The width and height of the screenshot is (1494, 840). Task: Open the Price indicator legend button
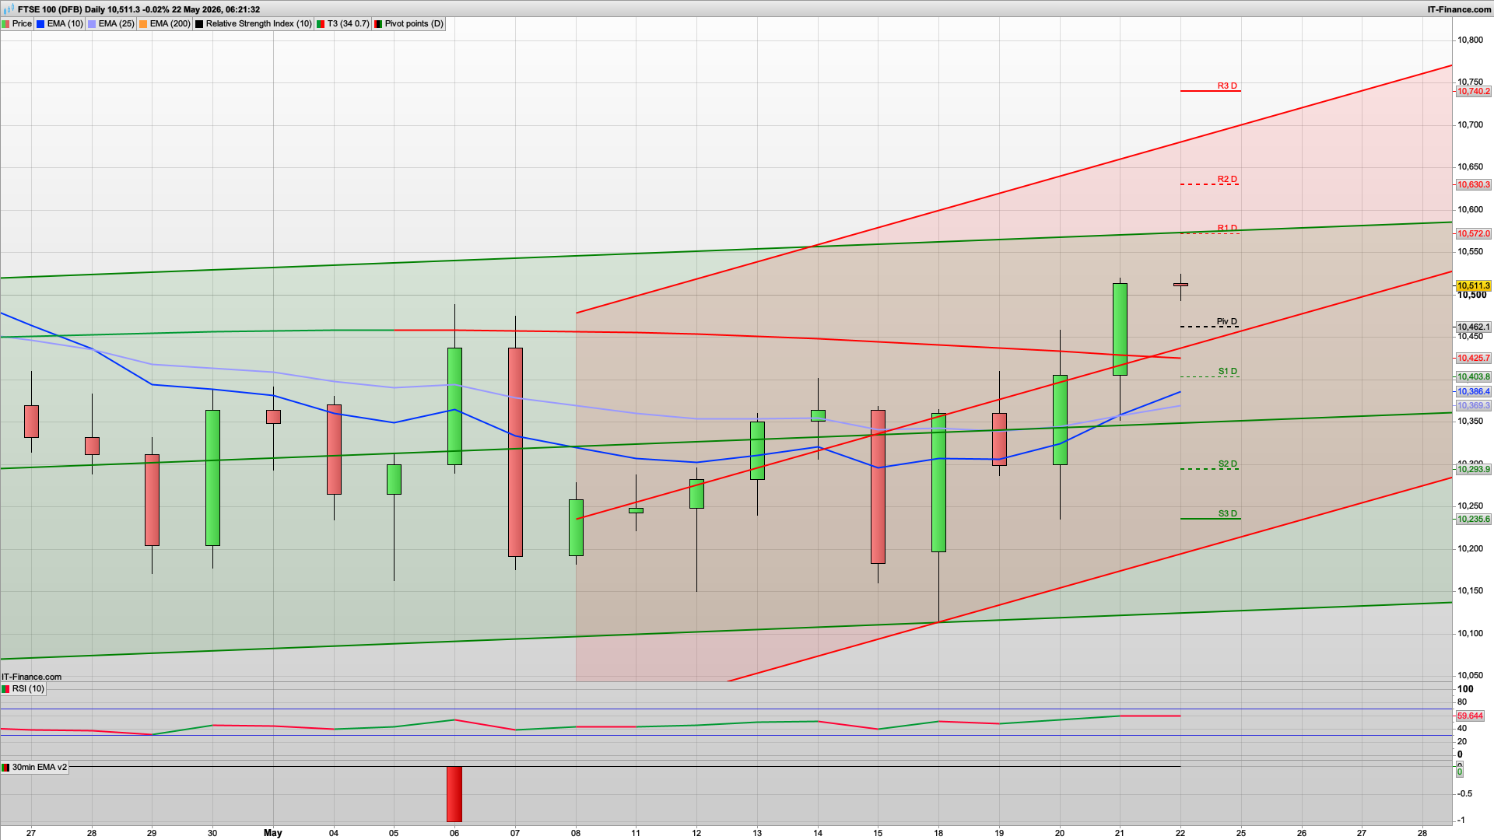pyautogui.click(x=17, y=23)
